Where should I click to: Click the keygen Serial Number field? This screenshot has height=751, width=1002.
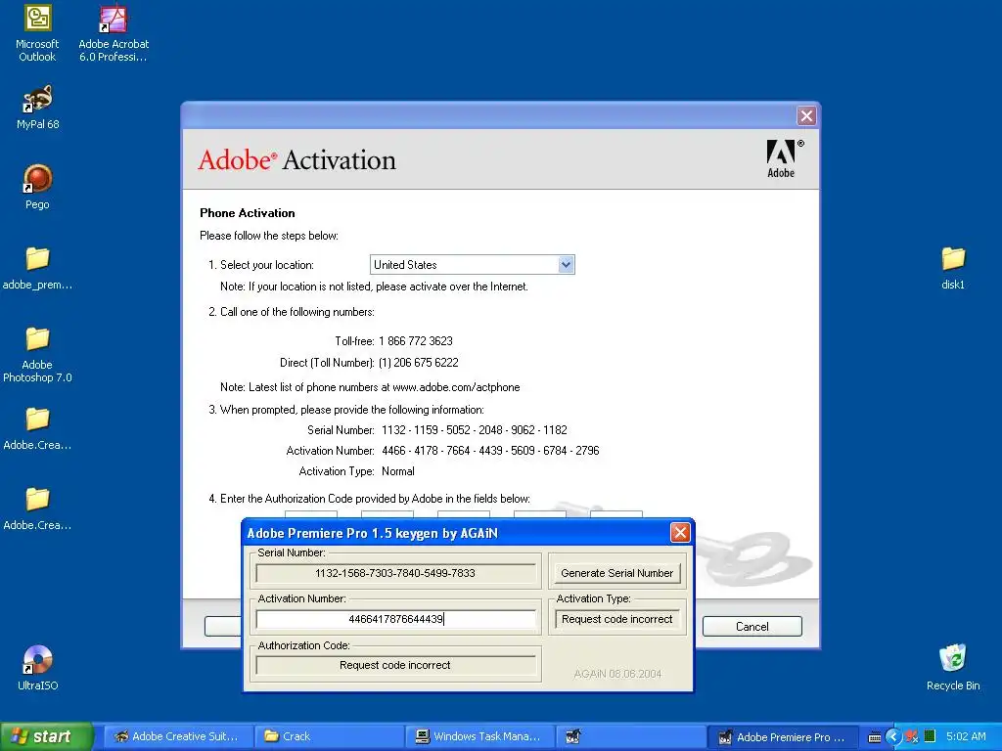(395, 573)
